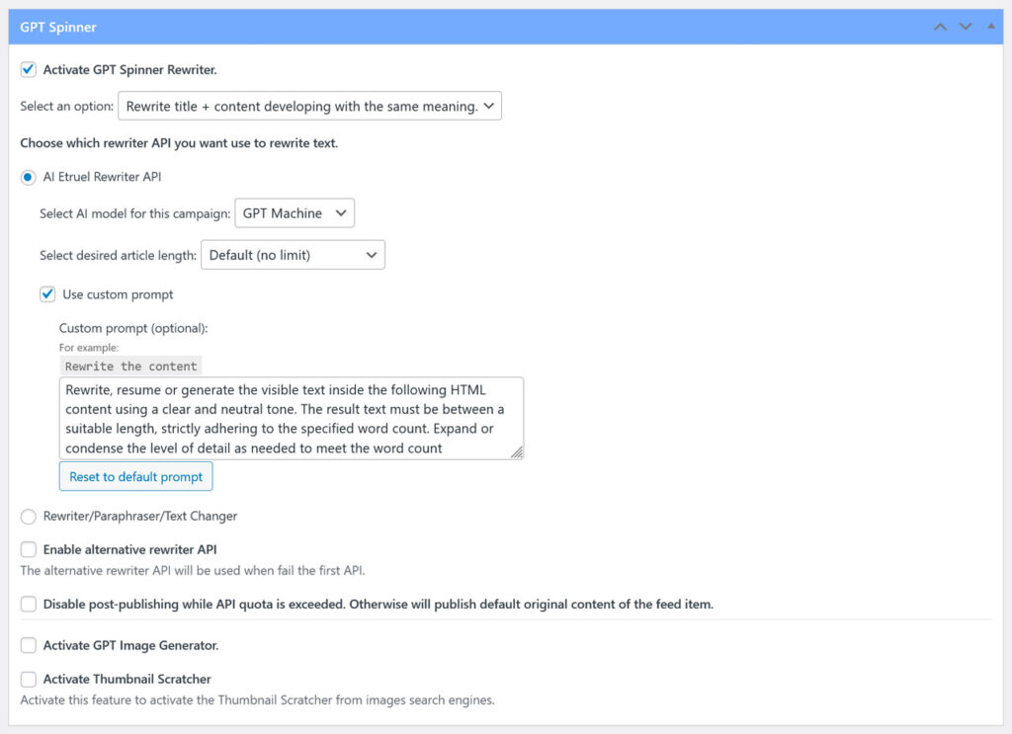
Task: Enable alternative rewriter API checkbox
Action: (29, 549)
